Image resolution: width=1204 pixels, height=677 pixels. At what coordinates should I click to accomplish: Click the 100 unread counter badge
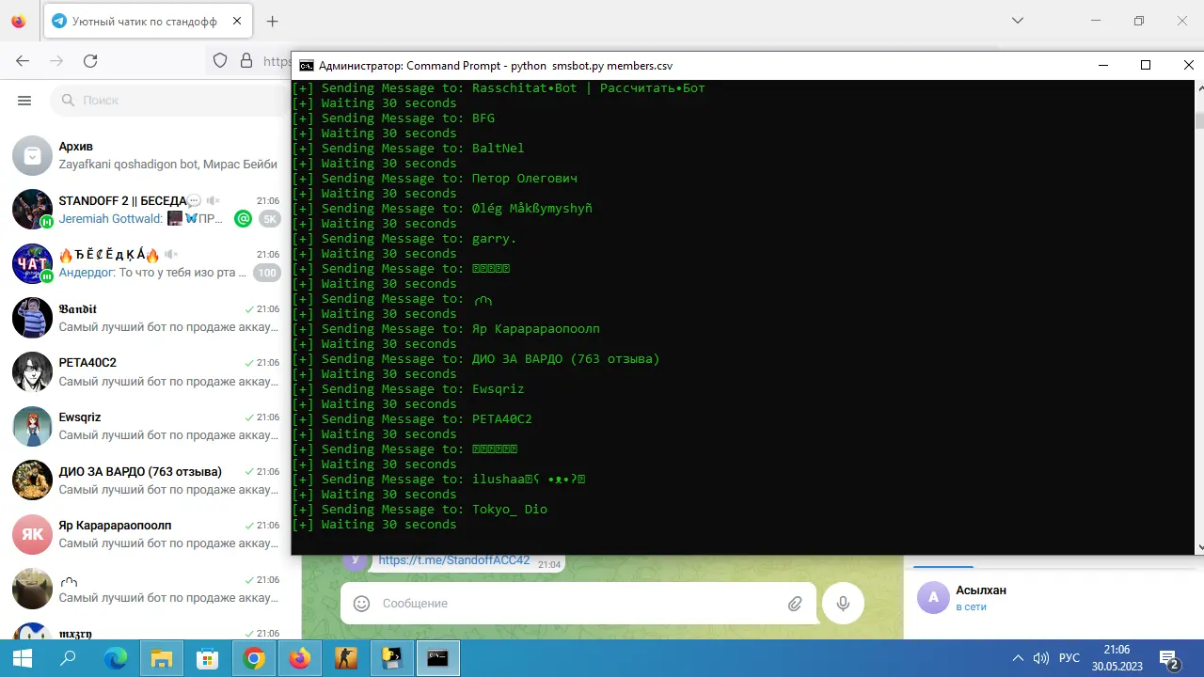[x=267, y=273]
